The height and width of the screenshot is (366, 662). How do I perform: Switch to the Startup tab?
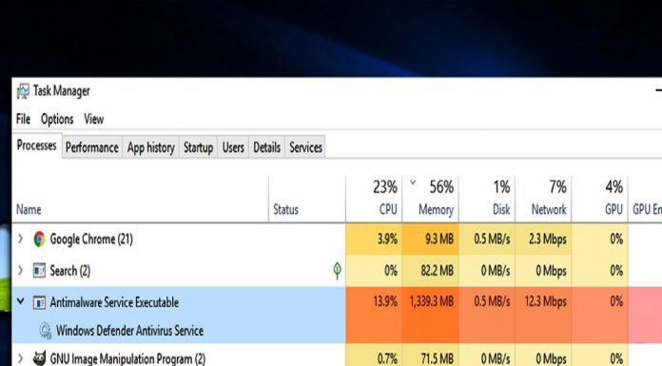click(x=198, y=147)
